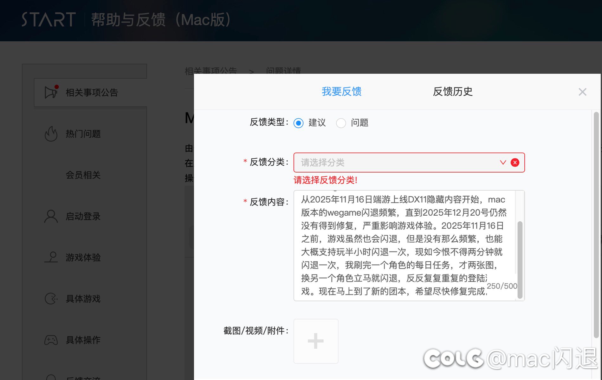Clear the category with the red x icon
The height and width of the screenshot is (380, 602).
pyautogui.click(x=515, y=162)
